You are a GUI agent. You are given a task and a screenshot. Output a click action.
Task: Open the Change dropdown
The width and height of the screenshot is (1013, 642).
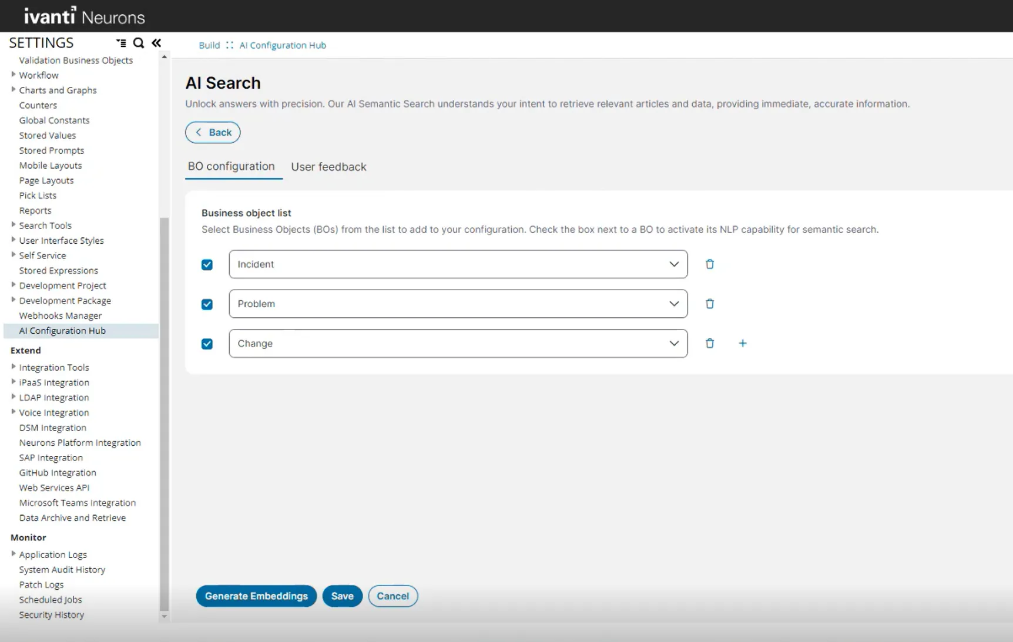[x=458, y=344]
